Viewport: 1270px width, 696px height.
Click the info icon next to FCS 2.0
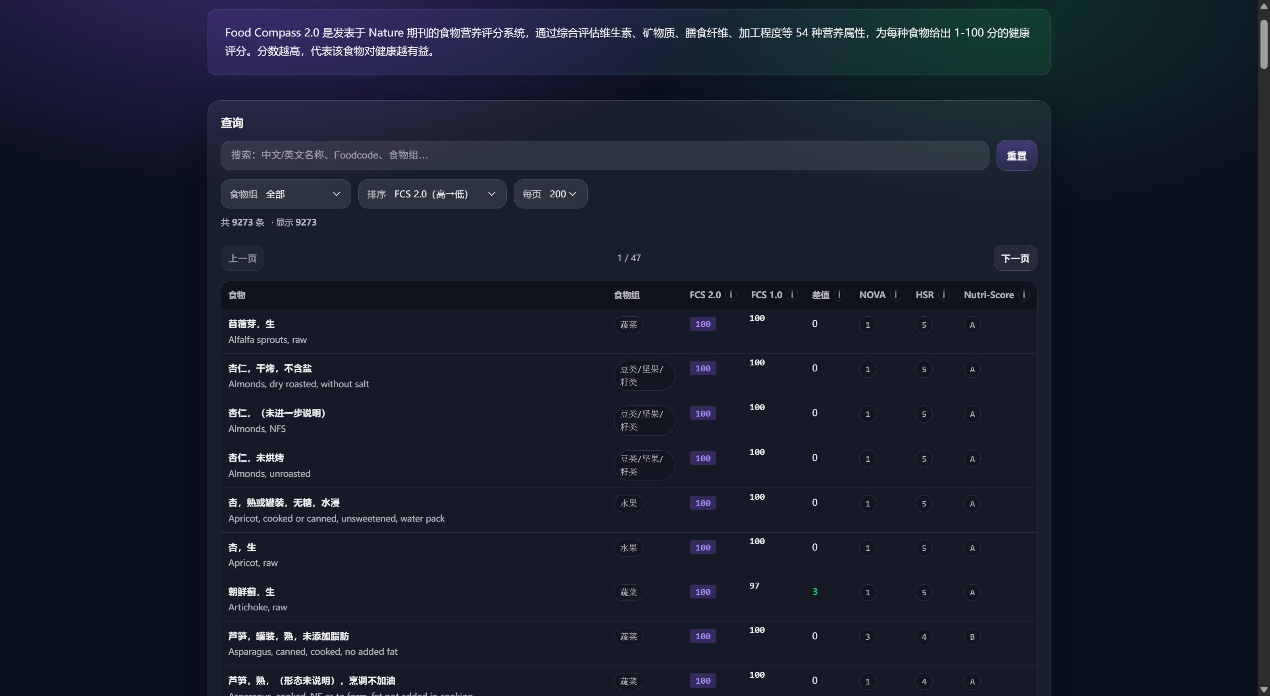point(731,295)
